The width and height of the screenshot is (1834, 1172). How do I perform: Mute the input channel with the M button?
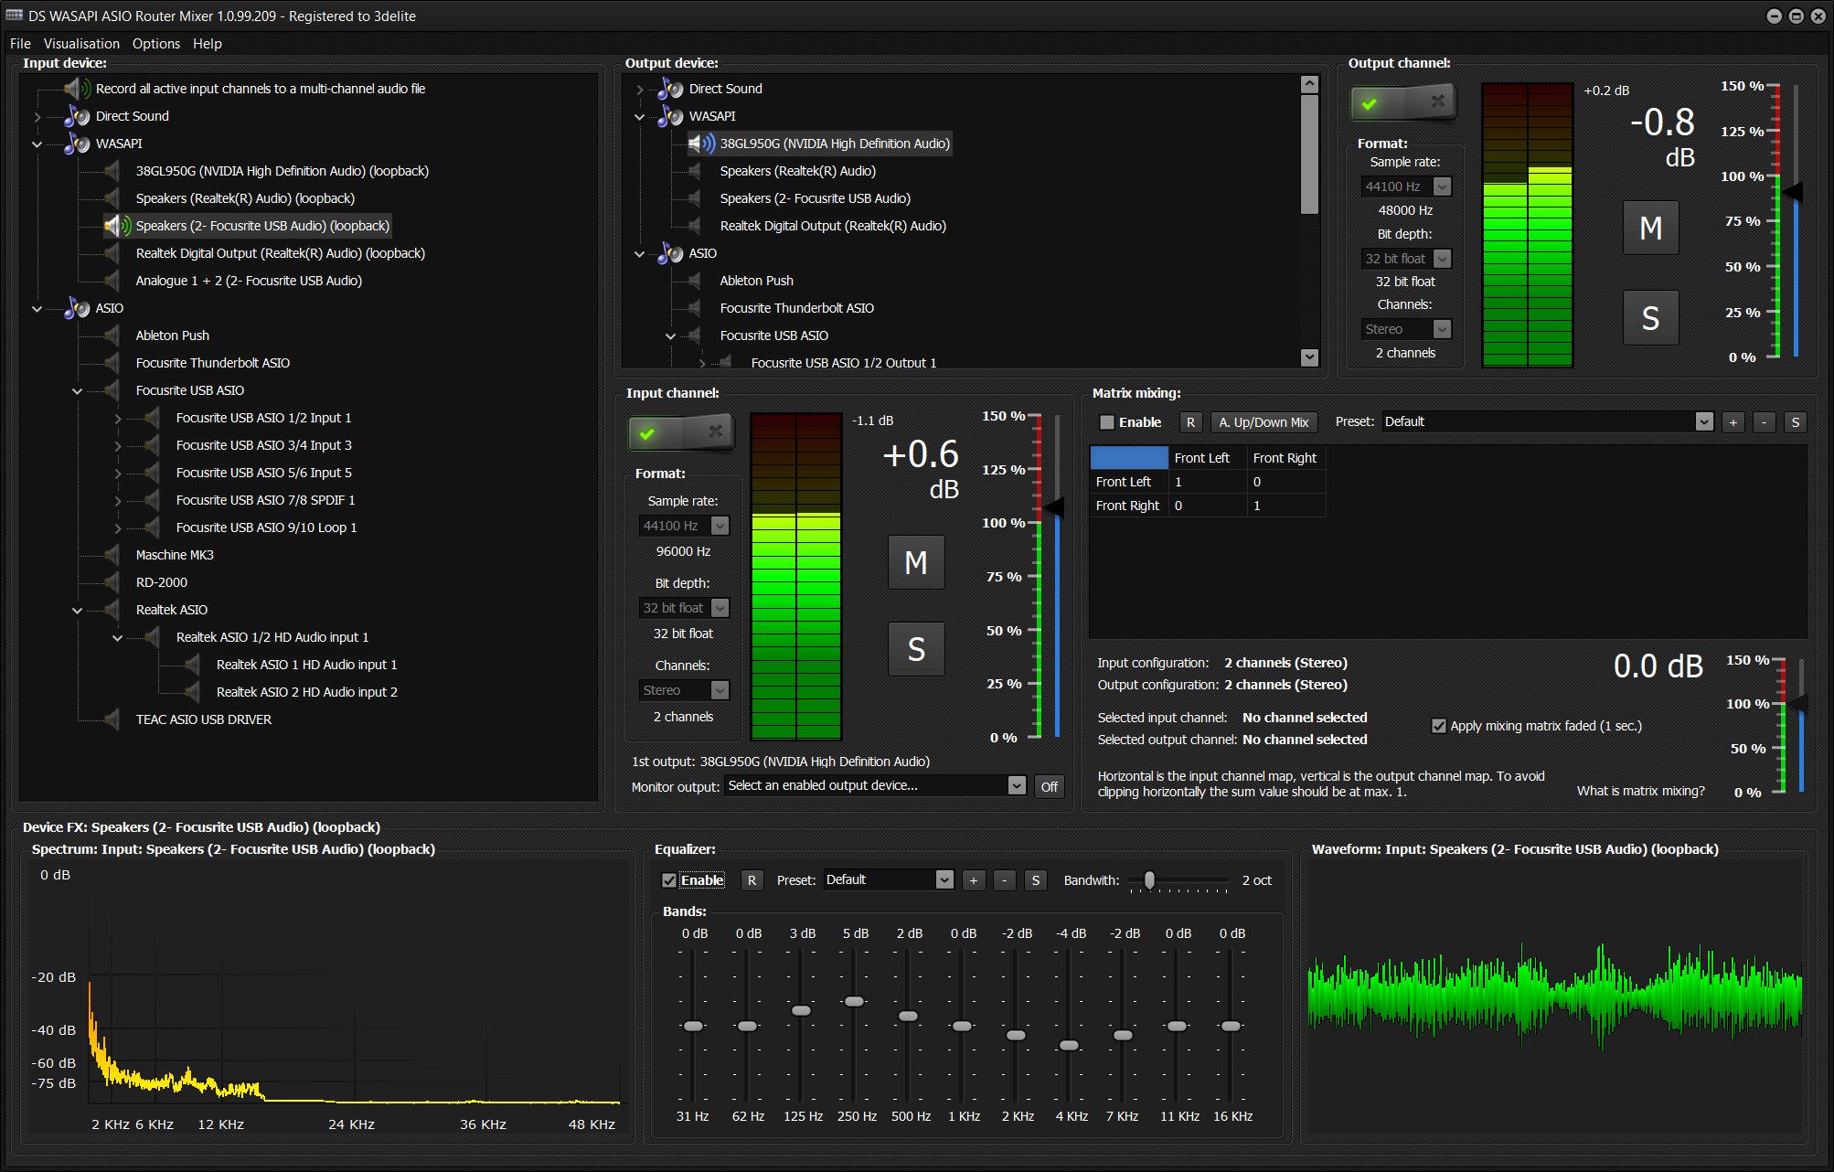point(915,562)
